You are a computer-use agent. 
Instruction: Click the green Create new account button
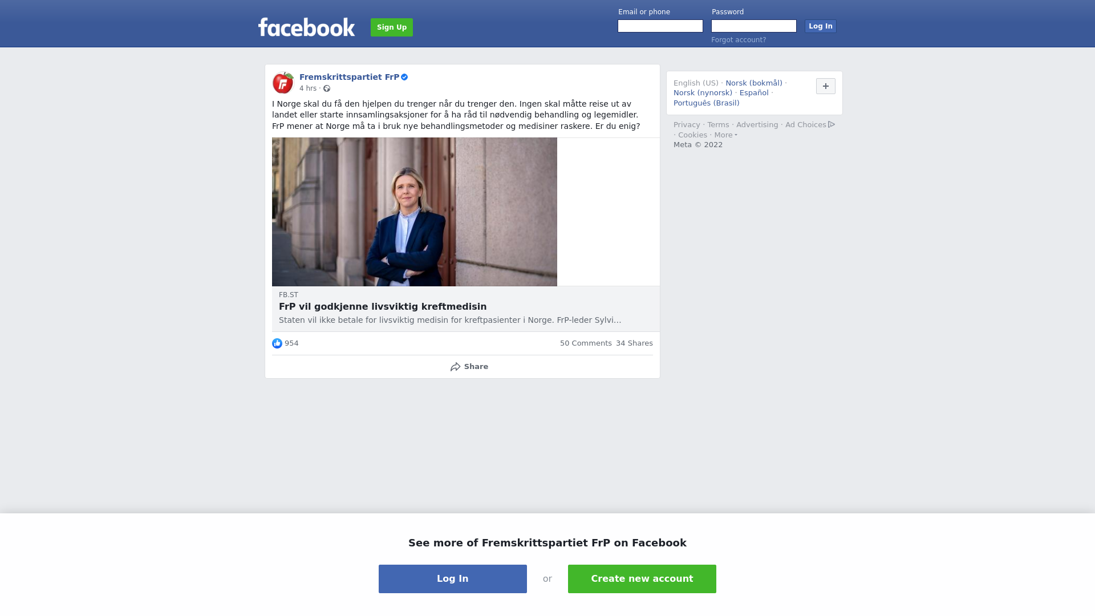[642, 579]
